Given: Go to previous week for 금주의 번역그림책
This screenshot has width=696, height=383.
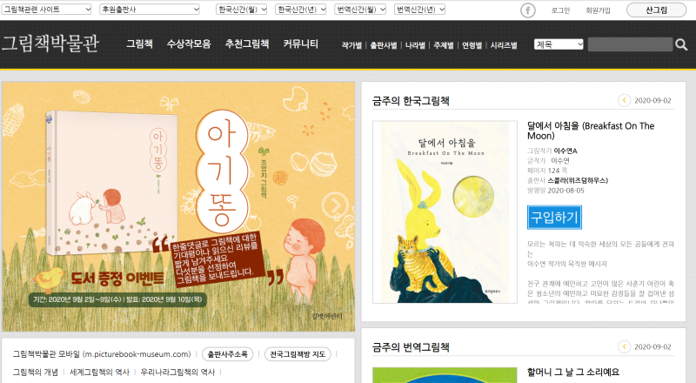Looking at the screenshot, I should (x=624, y=346).
